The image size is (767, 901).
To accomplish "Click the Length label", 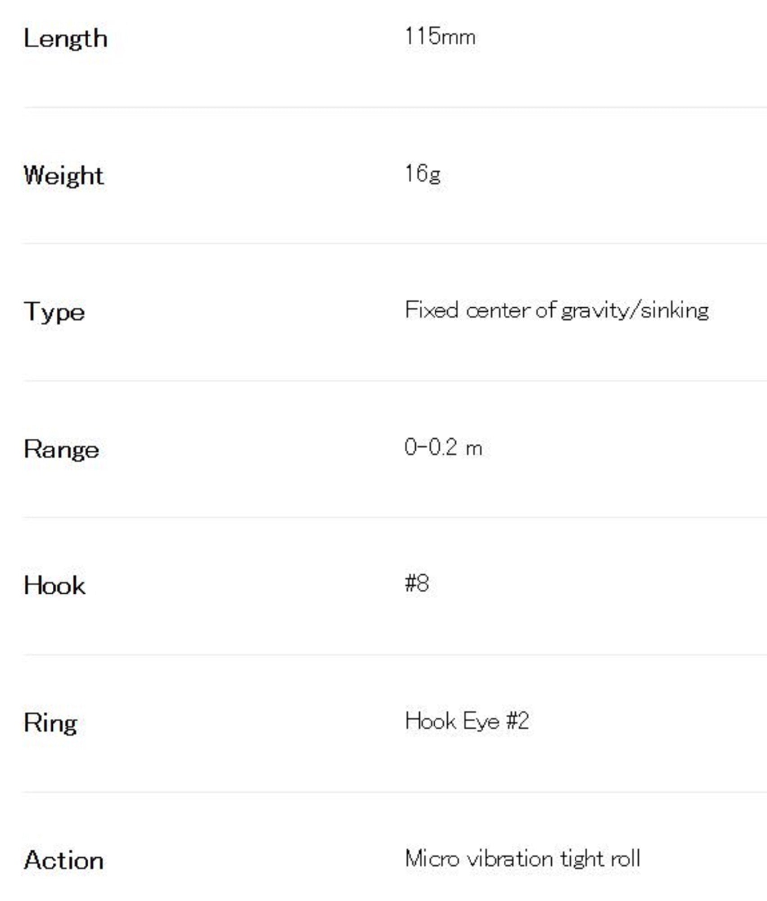I will pos(65,38).
